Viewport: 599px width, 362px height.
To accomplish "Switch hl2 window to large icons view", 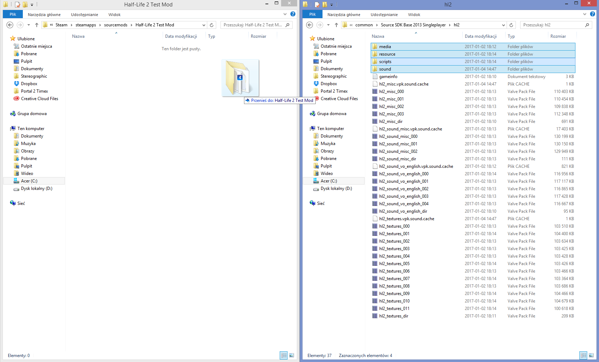I will pyautogui.click(x=591, y=355).
